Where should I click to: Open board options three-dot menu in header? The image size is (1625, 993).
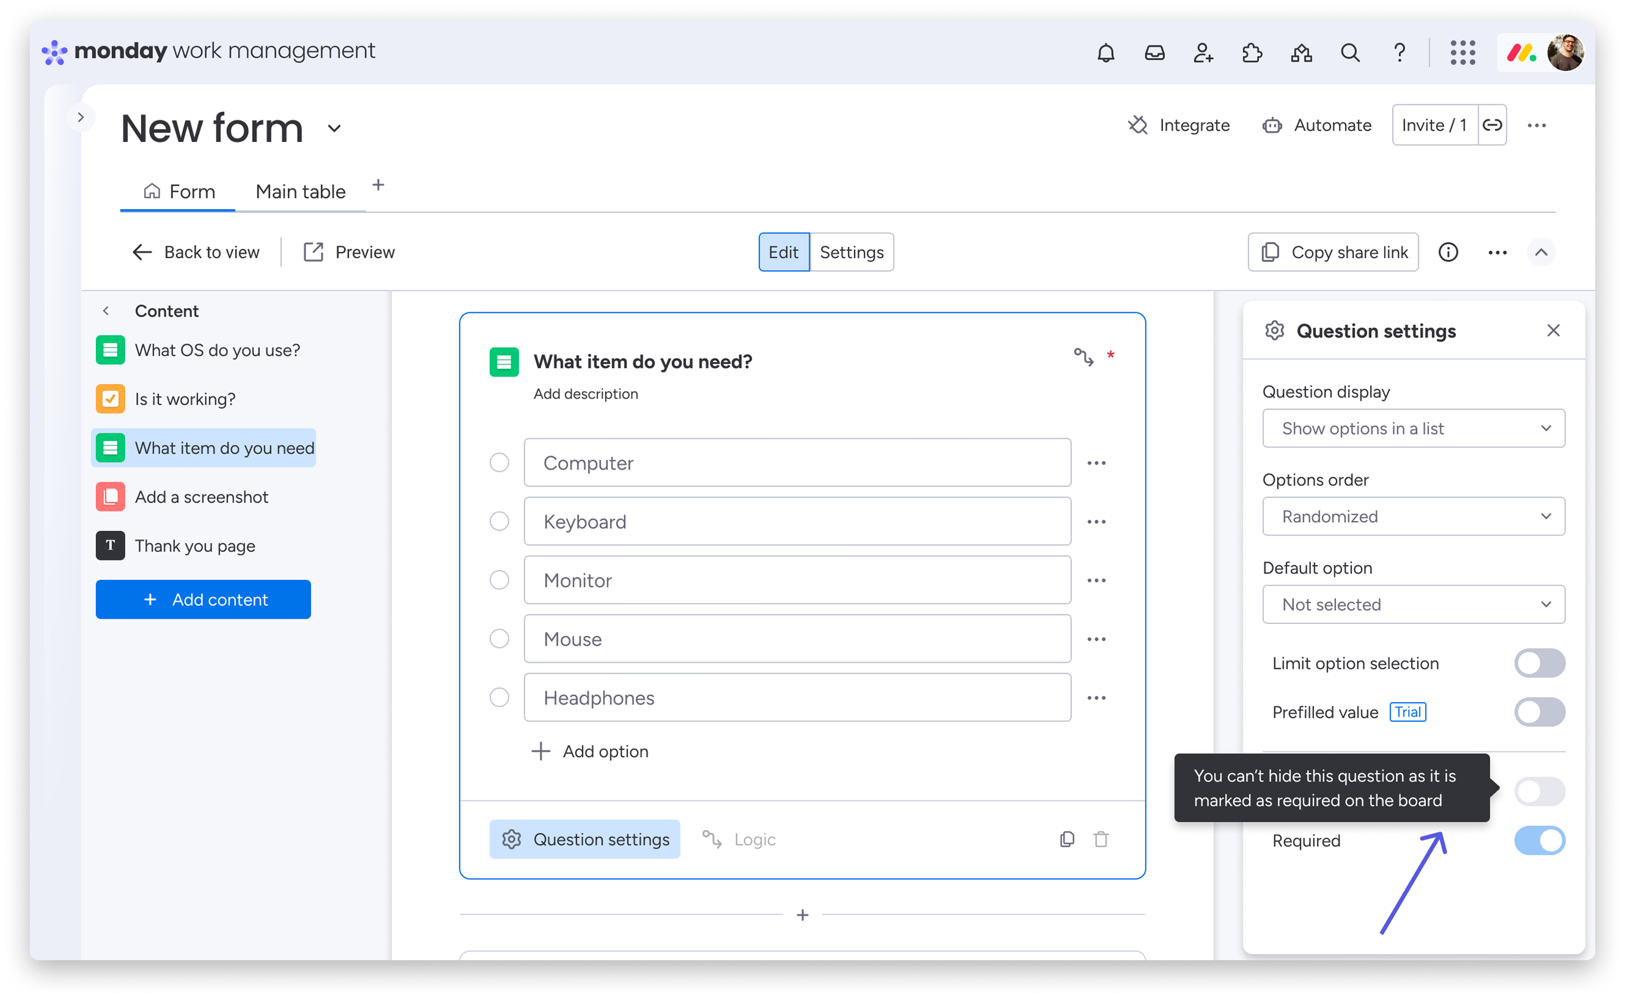(1536, 125)
